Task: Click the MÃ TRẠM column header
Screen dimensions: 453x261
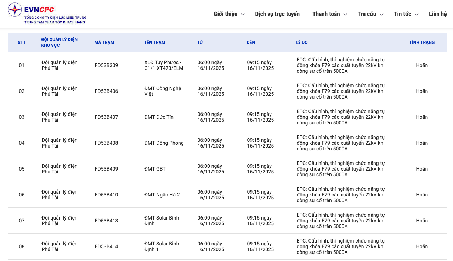Action: [x=104, y=43]
